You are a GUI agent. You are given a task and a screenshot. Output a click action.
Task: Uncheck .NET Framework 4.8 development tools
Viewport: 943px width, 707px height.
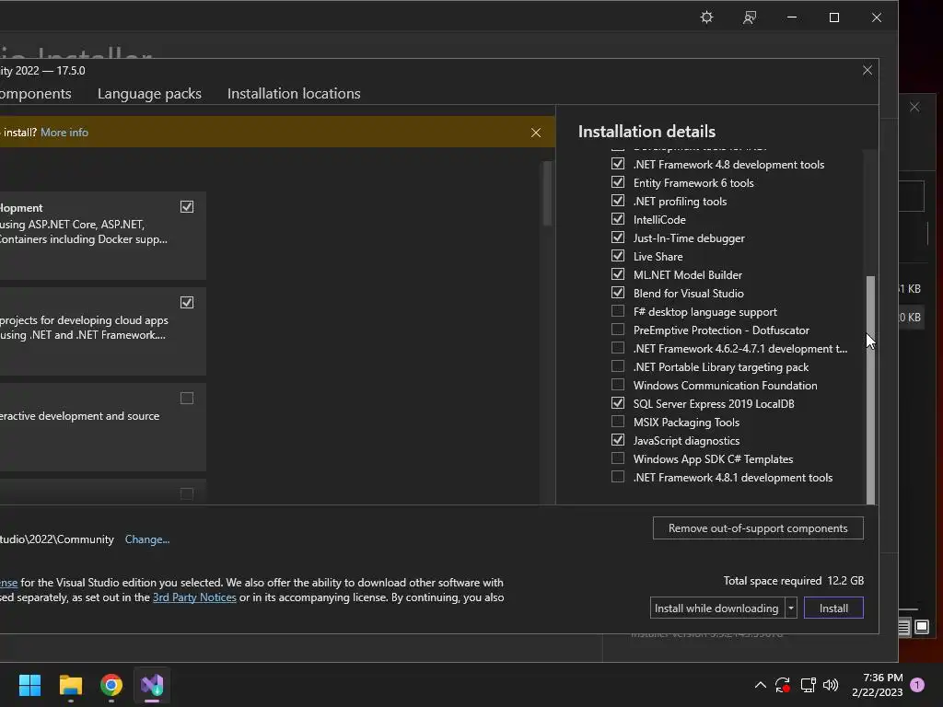pos(618,164)
